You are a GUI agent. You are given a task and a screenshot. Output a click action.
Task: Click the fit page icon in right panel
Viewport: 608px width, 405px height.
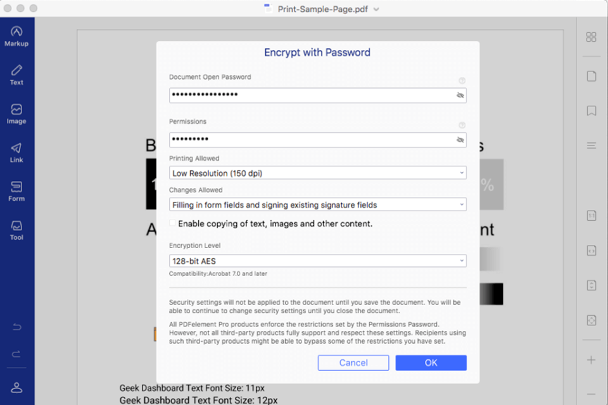click(x=592, y=320)
